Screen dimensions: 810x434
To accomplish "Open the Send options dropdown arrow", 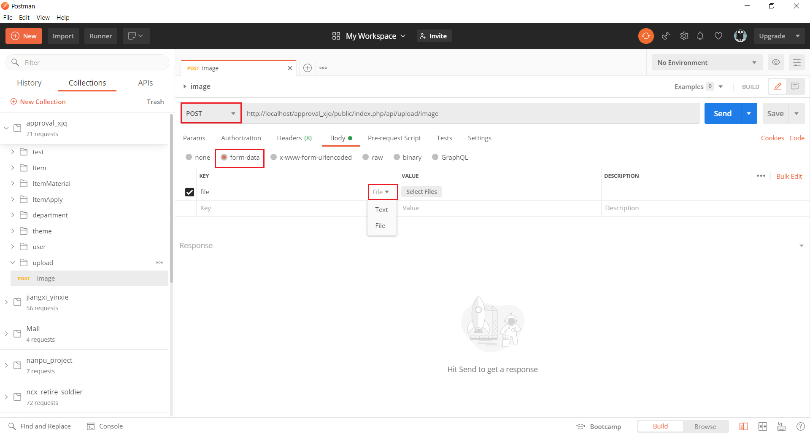I will [x=749, y=113].
